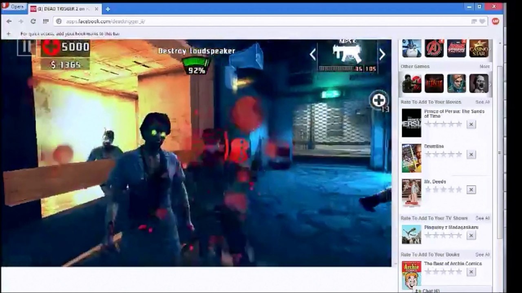Image resolution: width=522 pixels, height=293 pixels.
Task: Open the Casino Star game icon
Action: coord(479,48)
